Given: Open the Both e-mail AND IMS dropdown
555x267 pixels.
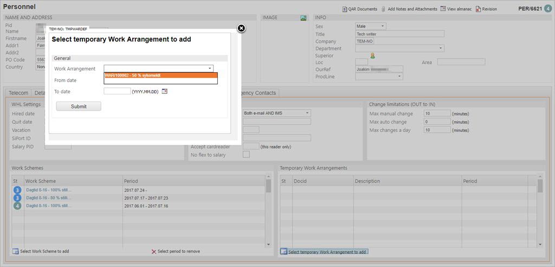Looking at the screenshot, I should (307, 113).
